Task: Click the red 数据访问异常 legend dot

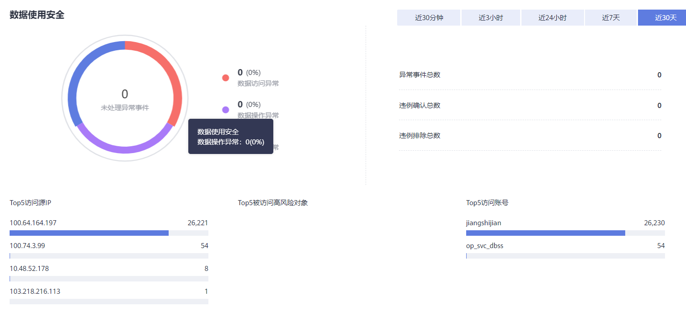Action: pyautogui.click(x=225, y=78)
